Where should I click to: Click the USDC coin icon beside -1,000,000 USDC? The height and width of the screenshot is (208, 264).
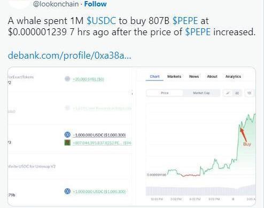67,135
